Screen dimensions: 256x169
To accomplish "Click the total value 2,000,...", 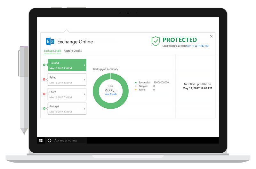I will tap(110, 90).
